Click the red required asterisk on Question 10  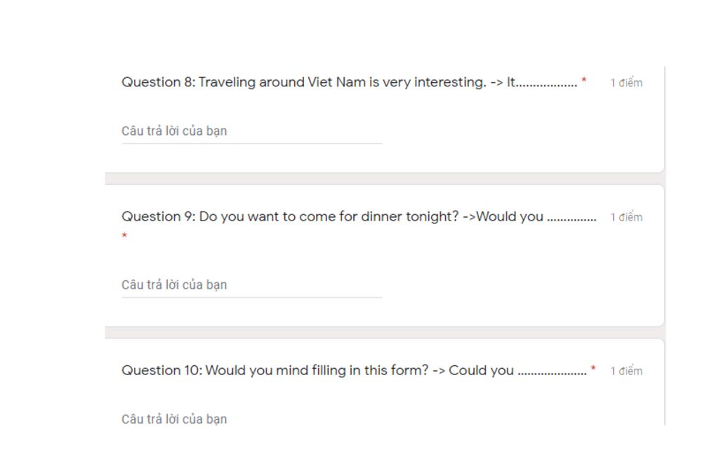pos(593,369)
